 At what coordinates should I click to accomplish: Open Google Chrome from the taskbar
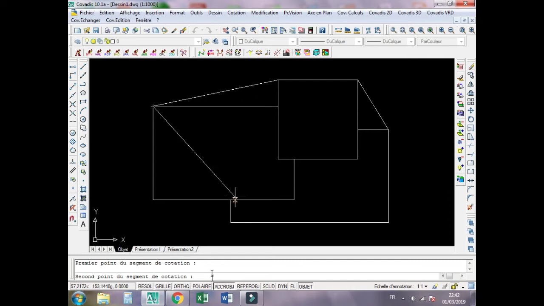tap(178, 298)
